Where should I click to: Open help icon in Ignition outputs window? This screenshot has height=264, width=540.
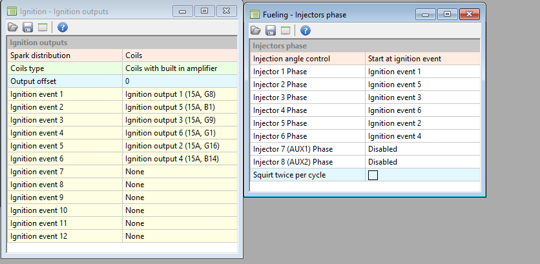tap(63, 27)
